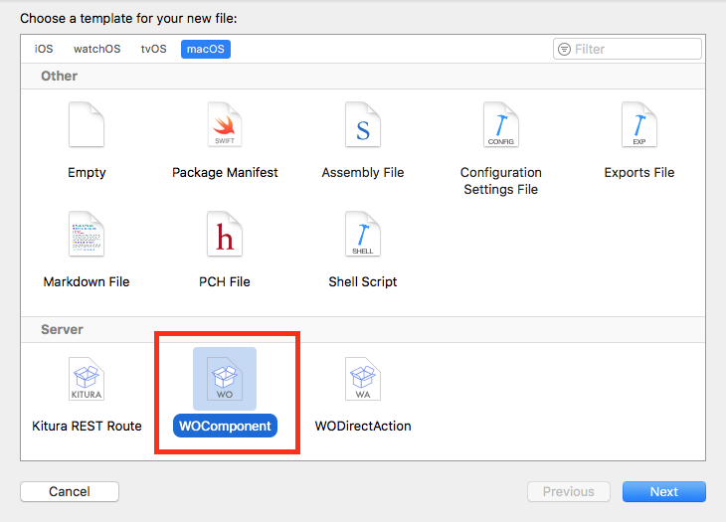This screenshot has height=522, width=726.
Task: Focus the Filter search field
Action: pyautogui.click(x=628, y=49)
